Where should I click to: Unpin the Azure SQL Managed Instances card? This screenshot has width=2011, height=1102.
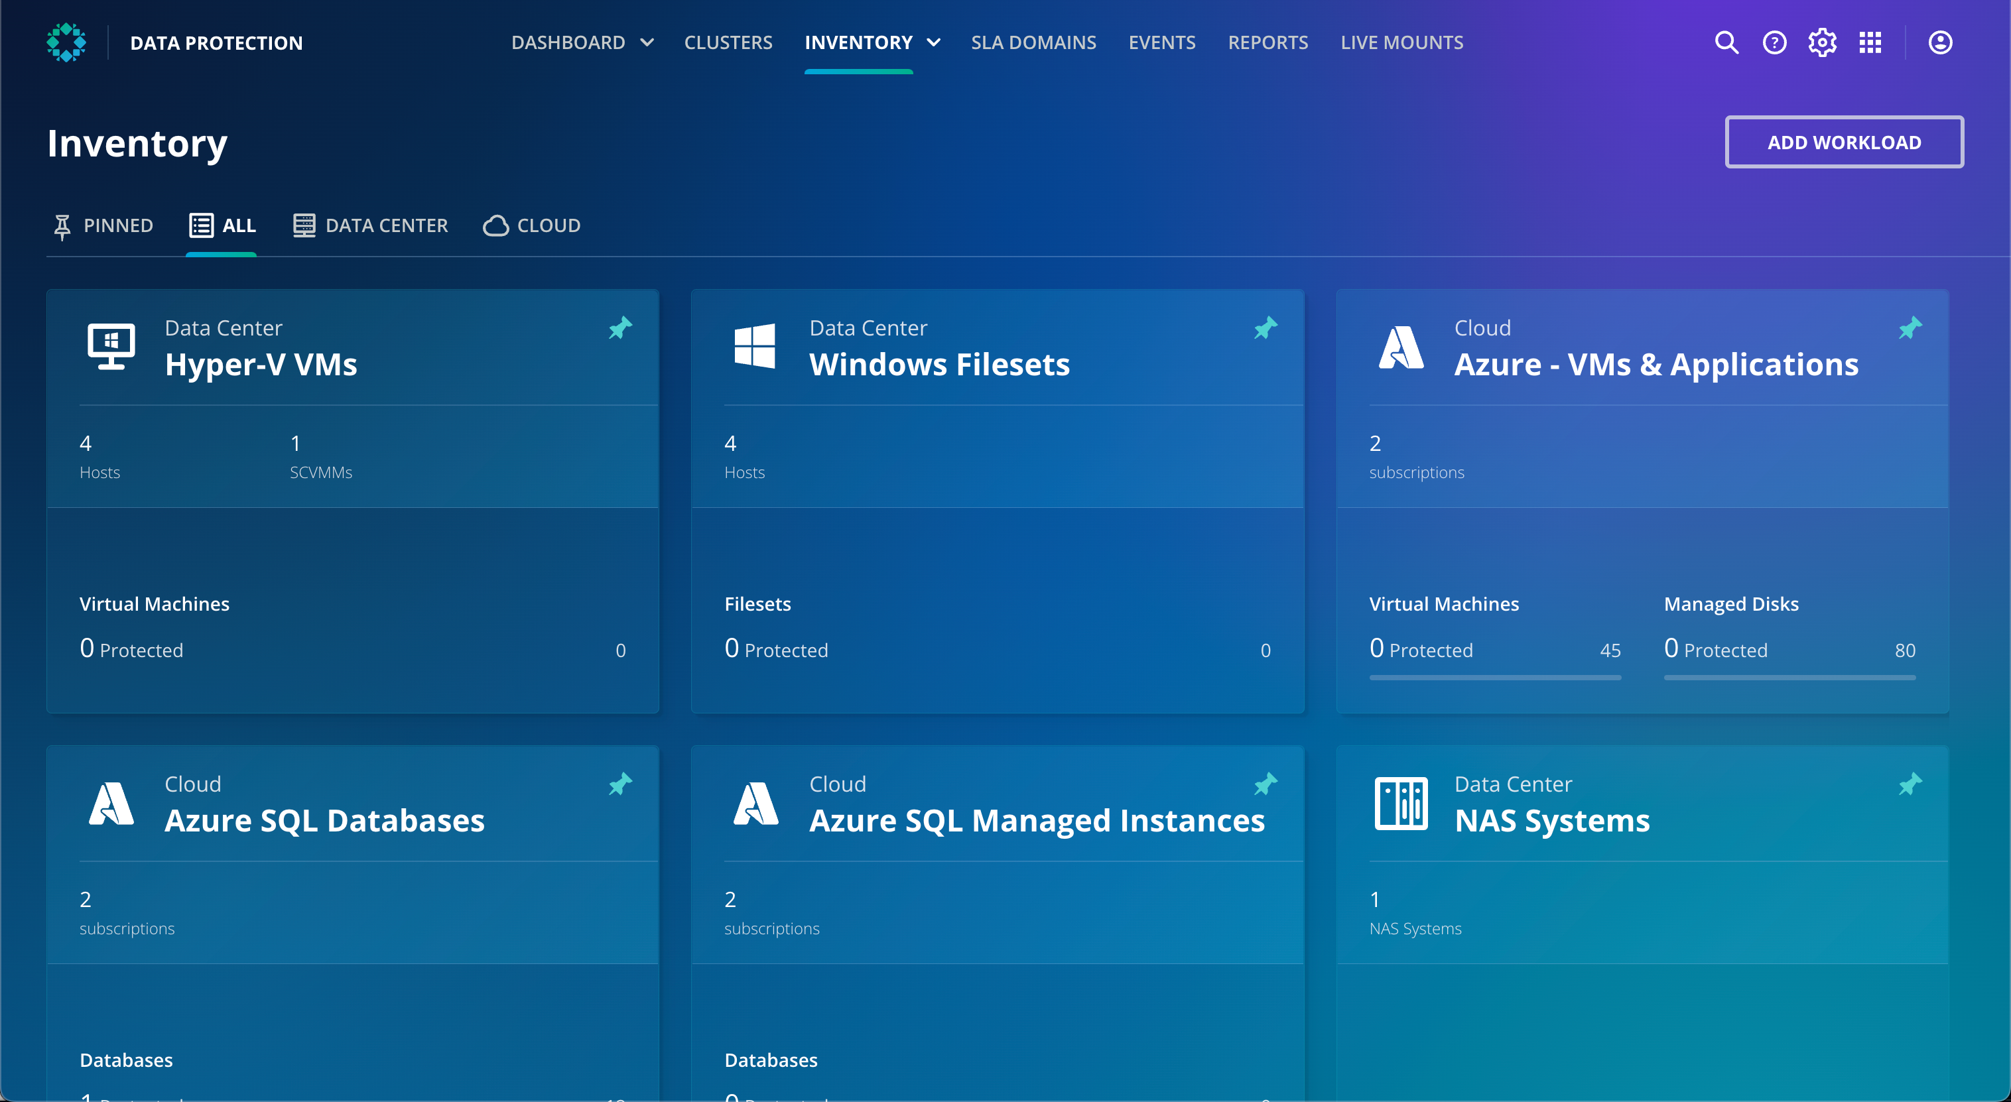pyautogui.click(x=1265, y=784)
